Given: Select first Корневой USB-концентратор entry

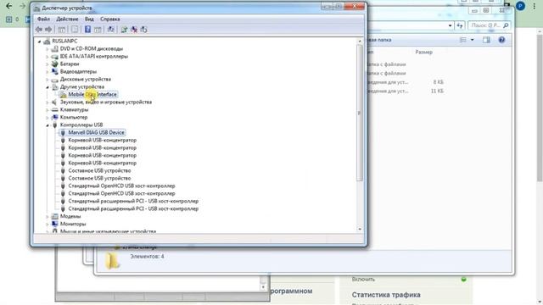Looking at the screenshot, I should (102, 140).
